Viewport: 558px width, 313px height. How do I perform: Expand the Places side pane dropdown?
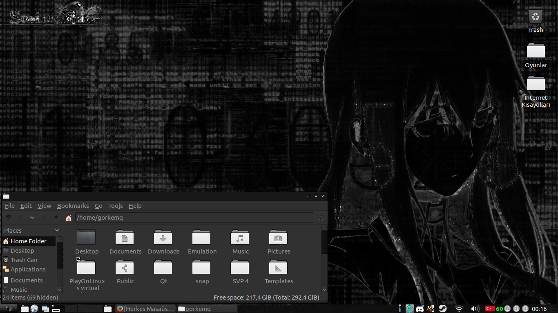(57, 231)
